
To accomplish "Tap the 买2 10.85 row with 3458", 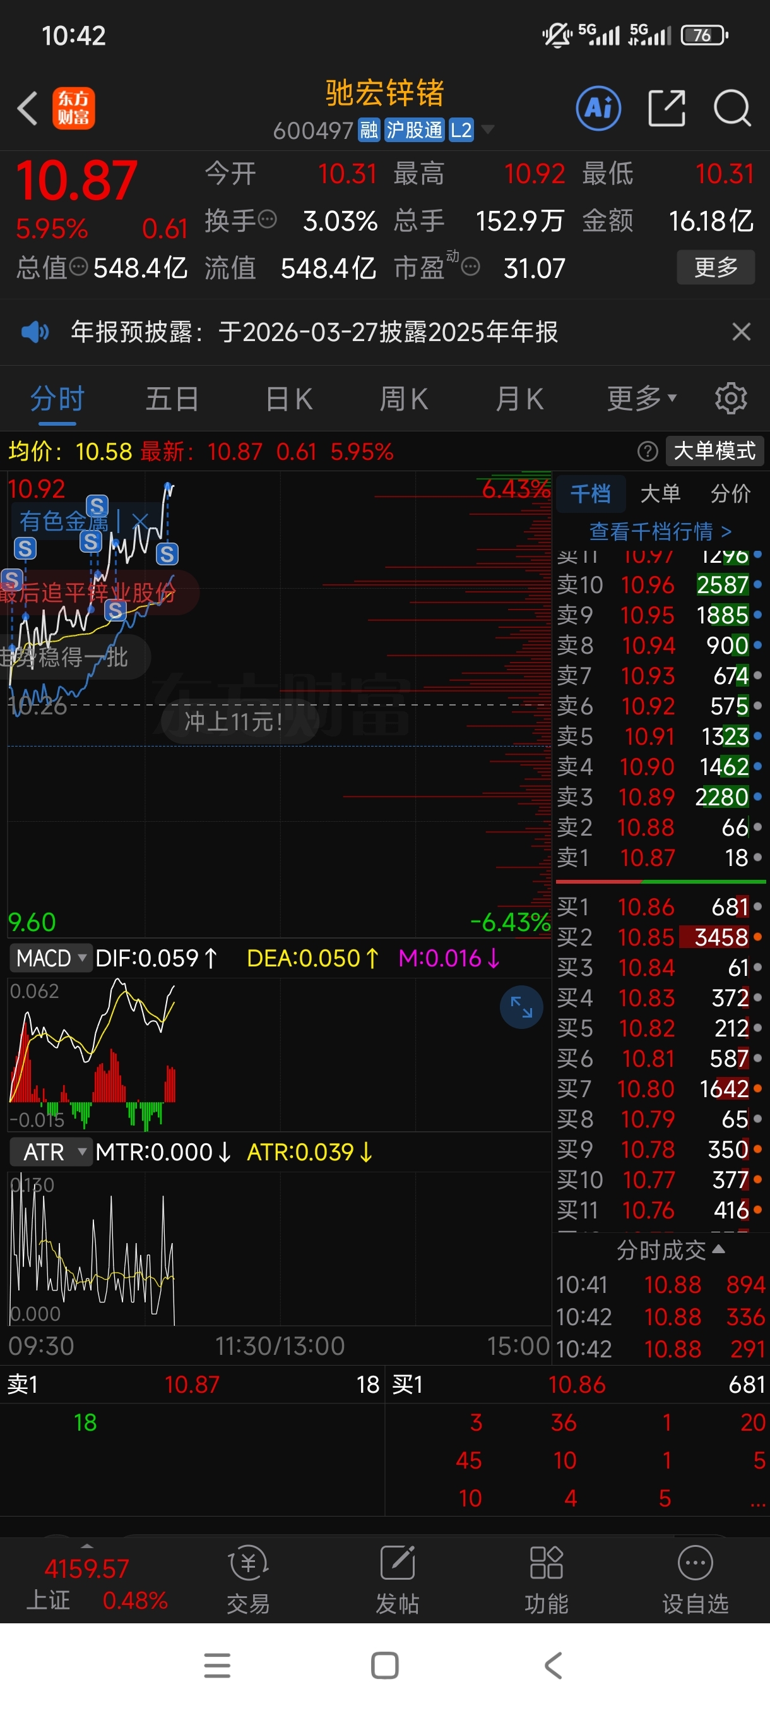I will 660,937.
